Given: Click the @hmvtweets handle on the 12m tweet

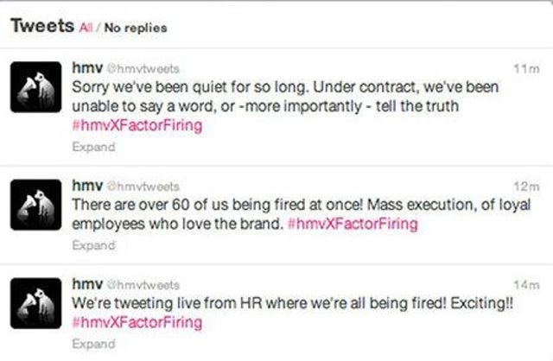Looking at the screenshot, I should click(143, 187).
